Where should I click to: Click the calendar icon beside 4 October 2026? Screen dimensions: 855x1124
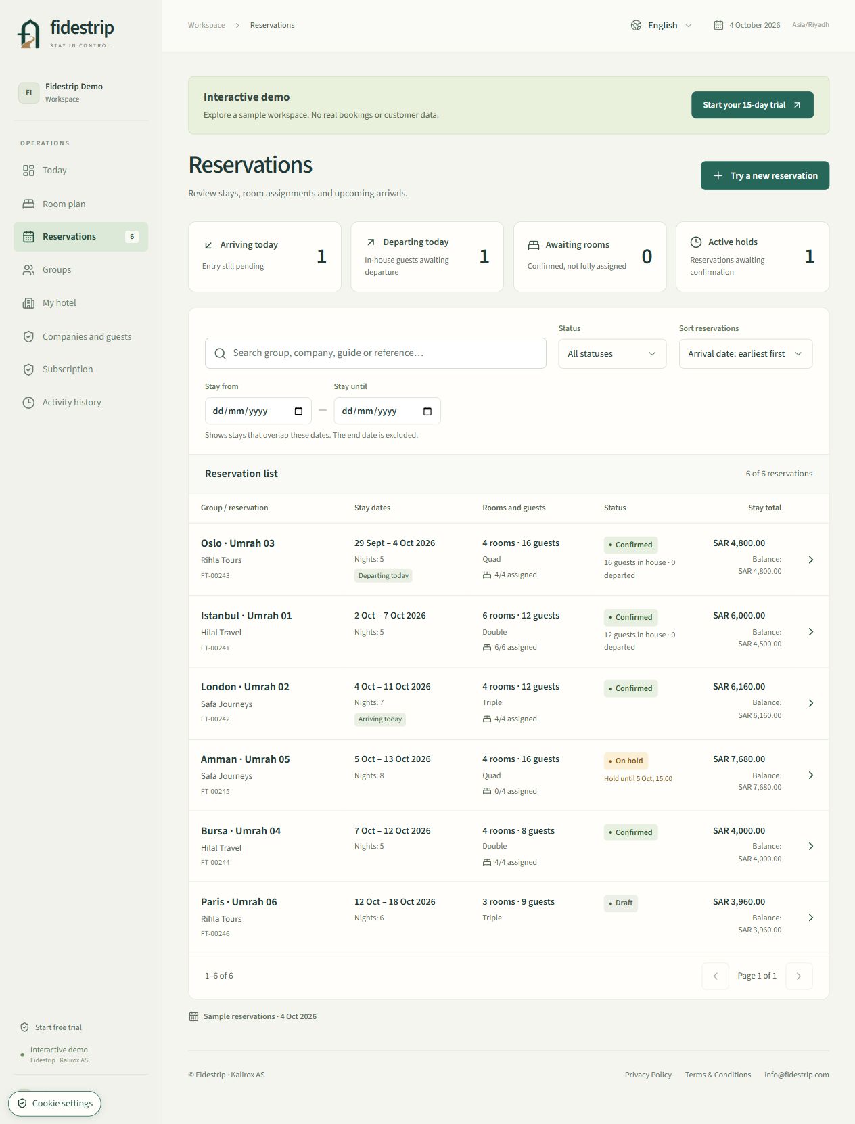click(x=718, y=25)
